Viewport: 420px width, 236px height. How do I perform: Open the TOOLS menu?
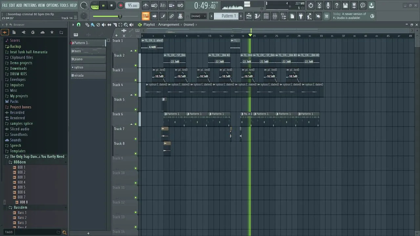pos(64,5)
